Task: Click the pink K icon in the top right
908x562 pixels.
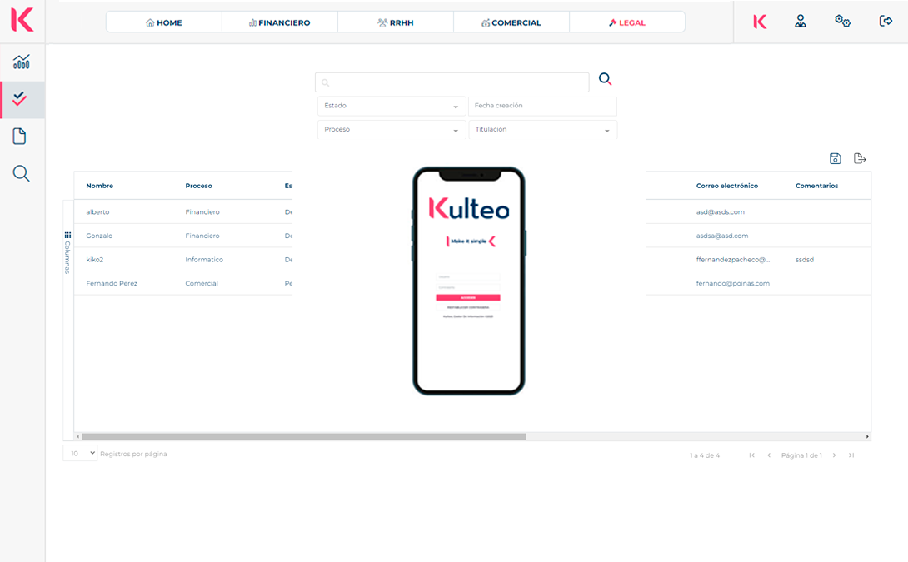Action: coord(760,22)
